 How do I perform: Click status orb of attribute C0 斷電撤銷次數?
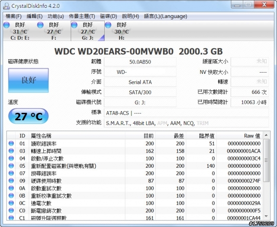tap(11, 211)
